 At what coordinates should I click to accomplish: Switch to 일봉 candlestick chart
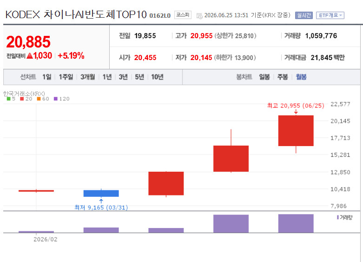(264, 77)
